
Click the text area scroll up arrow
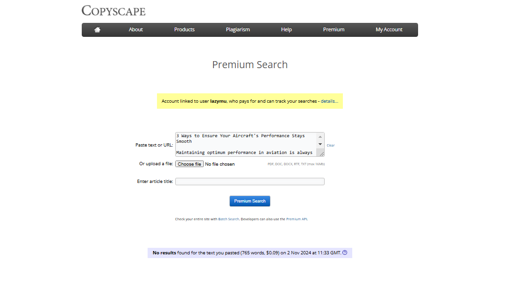(320, 137)
